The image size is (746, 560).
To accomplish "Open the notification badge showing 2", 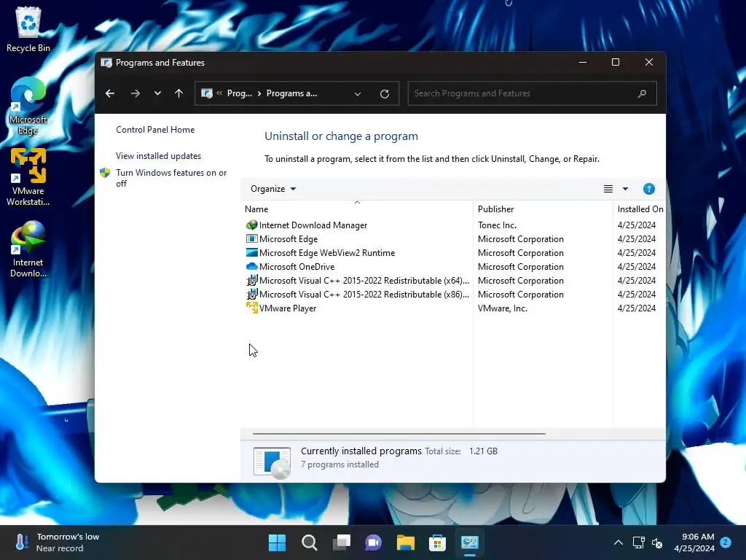I will [x=726, y=542].
